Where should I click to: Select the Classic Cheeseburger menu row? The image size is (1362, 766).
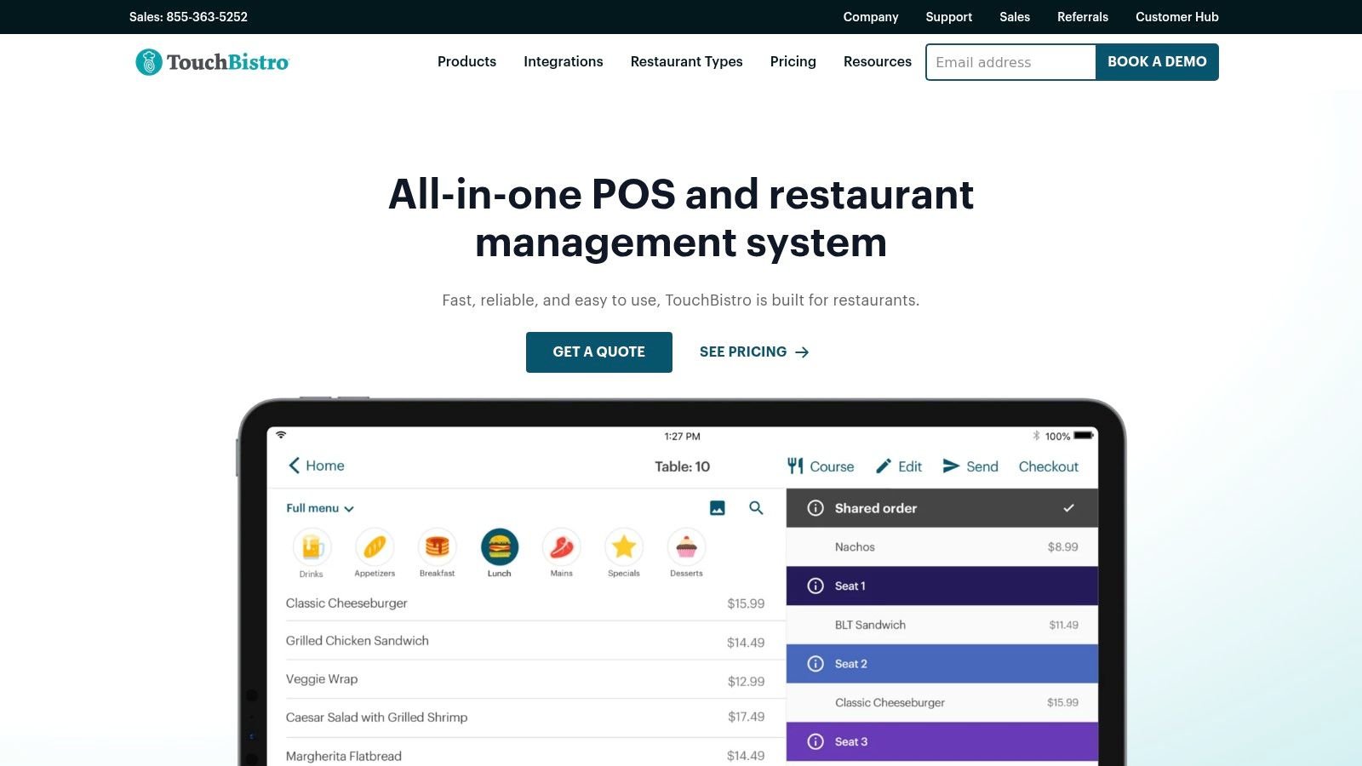click(x=525, y=603)
